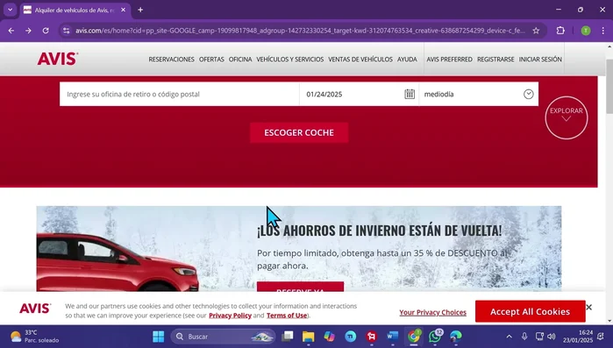Accept all cookies
The width and height of the screenshot is (613, 348).
[x=530, y=312]
